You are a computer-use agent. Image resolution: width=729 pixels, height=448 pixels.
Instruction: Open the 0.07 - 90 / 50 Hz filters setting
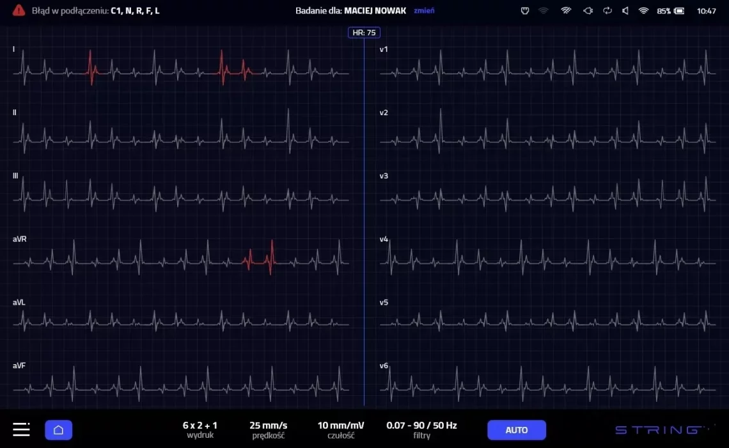(421, 429)
